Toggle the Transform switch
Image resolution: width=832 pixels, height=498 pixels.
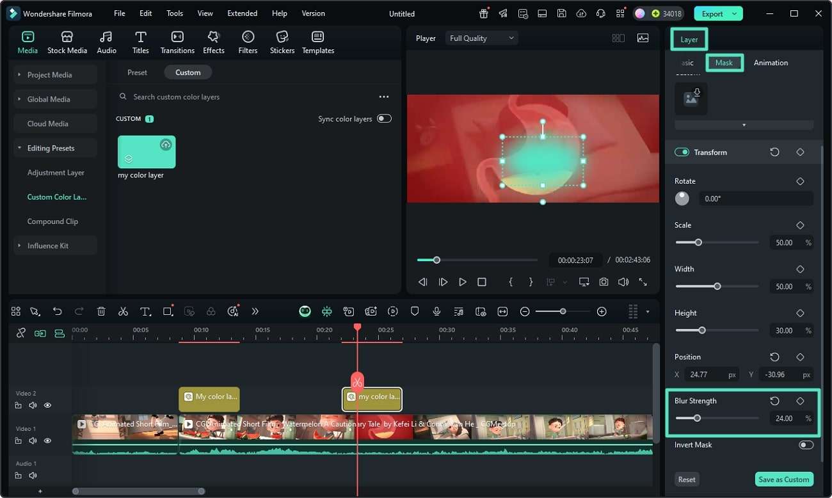[682, 152]
